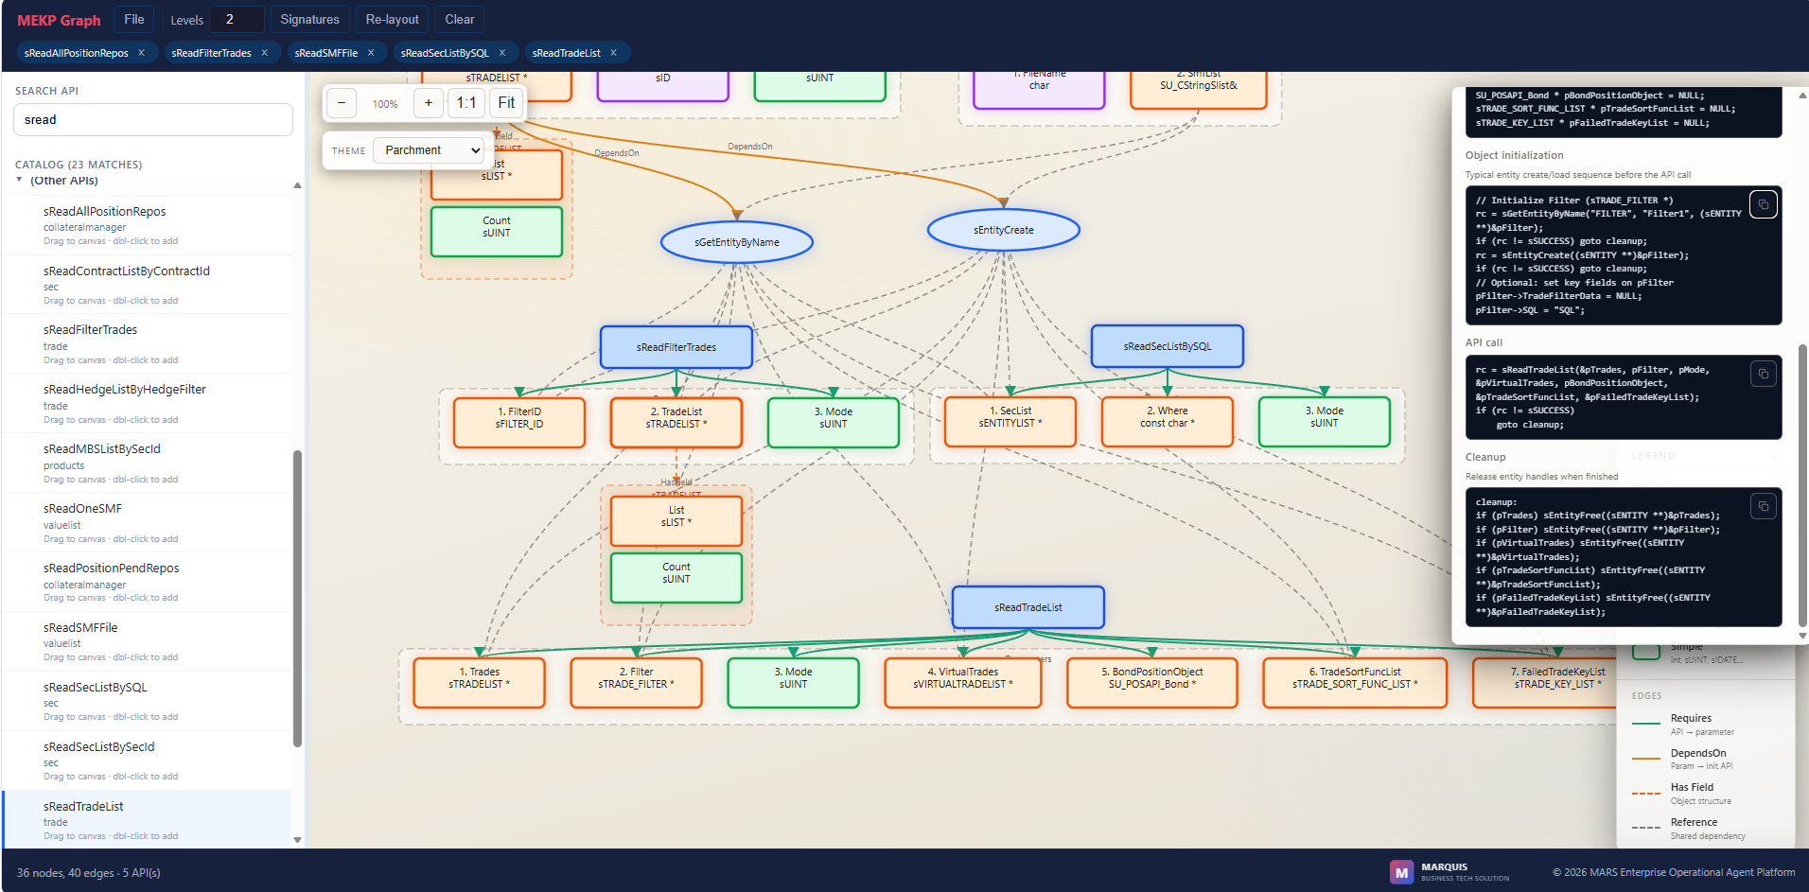
Task: Click the sGetEntityByName ellipse node
Action: click(737, 242)
